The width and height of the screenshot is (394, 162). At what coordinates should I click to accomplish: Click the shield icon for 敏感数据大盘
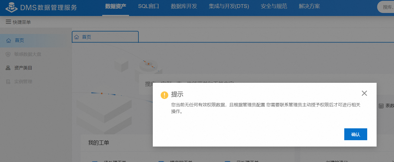8,54
